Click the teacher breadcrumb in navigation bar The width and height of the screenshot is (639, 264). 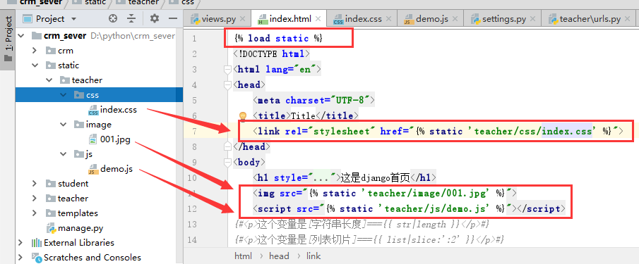143,2
